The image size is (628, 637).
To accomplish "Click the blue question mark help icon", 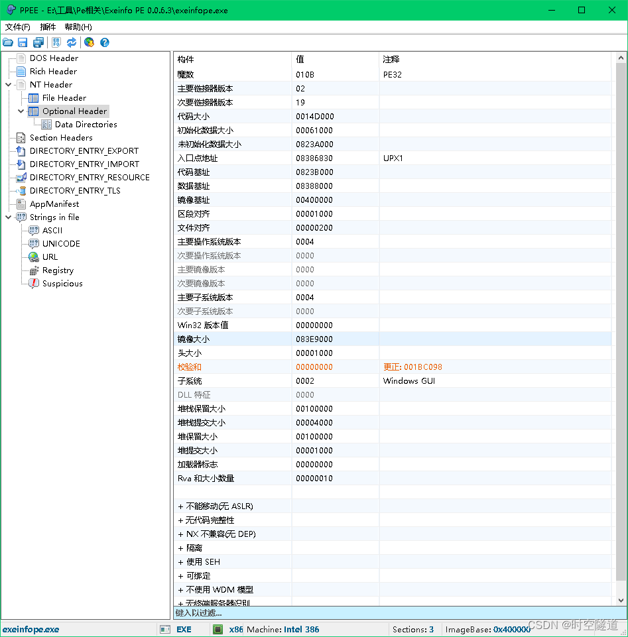I will [104, 42].
